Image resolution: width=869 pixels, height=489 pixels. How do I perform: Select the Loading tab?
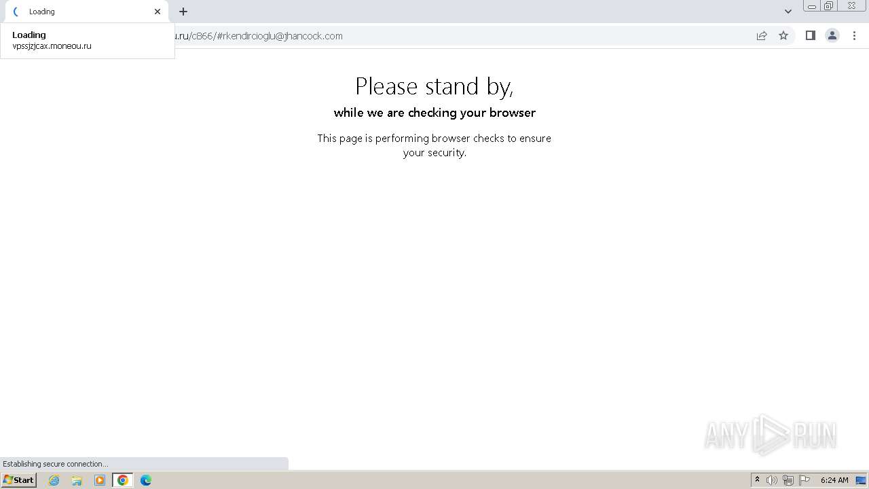click(85, 12)
